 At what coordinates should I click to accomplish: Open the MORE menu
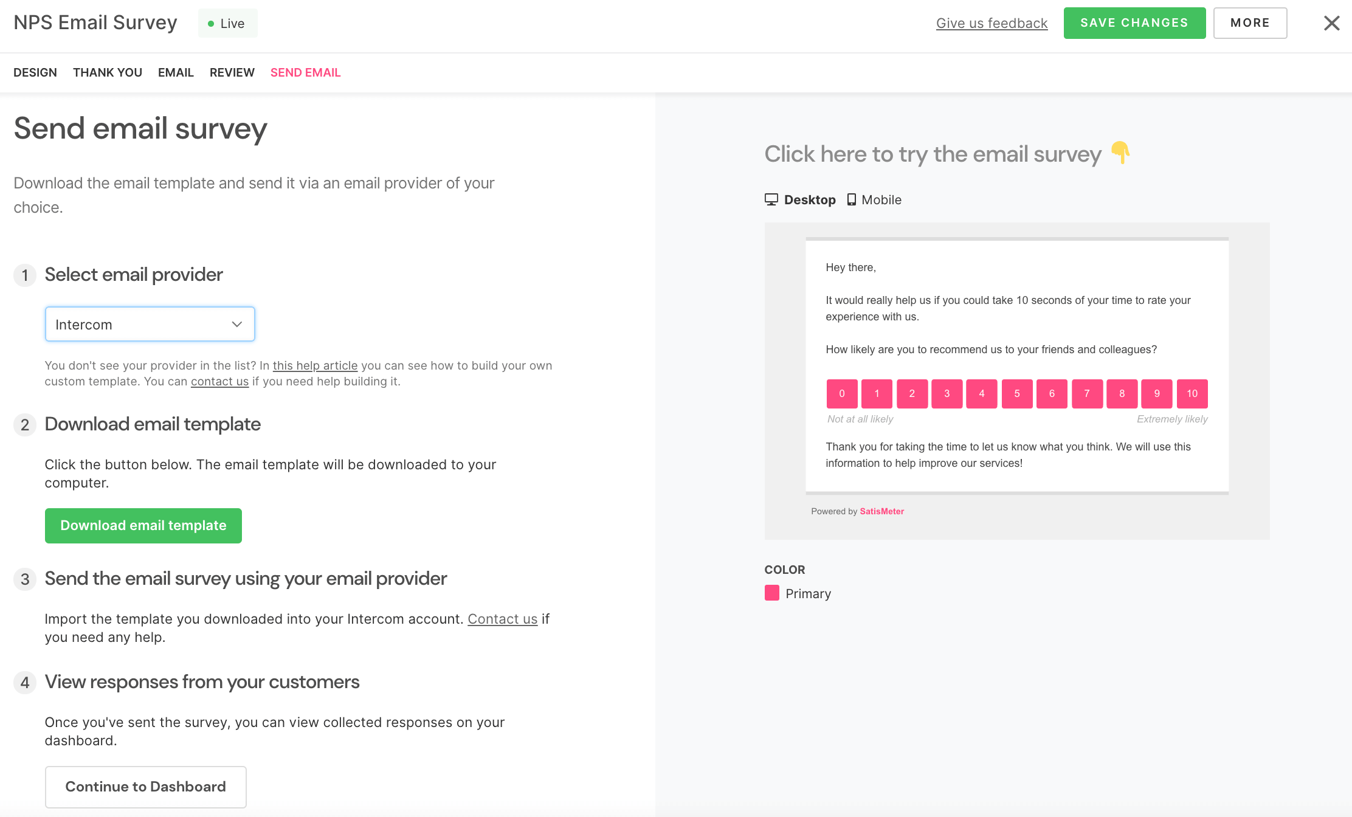tap(1252, 23)
